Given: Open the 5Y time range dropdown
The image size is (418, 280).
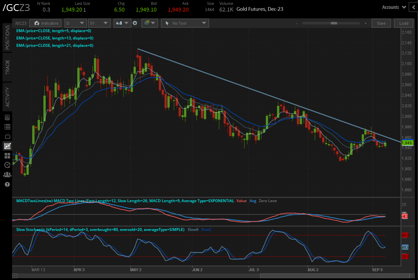Looking at the screenshot, I should [99, 23].
